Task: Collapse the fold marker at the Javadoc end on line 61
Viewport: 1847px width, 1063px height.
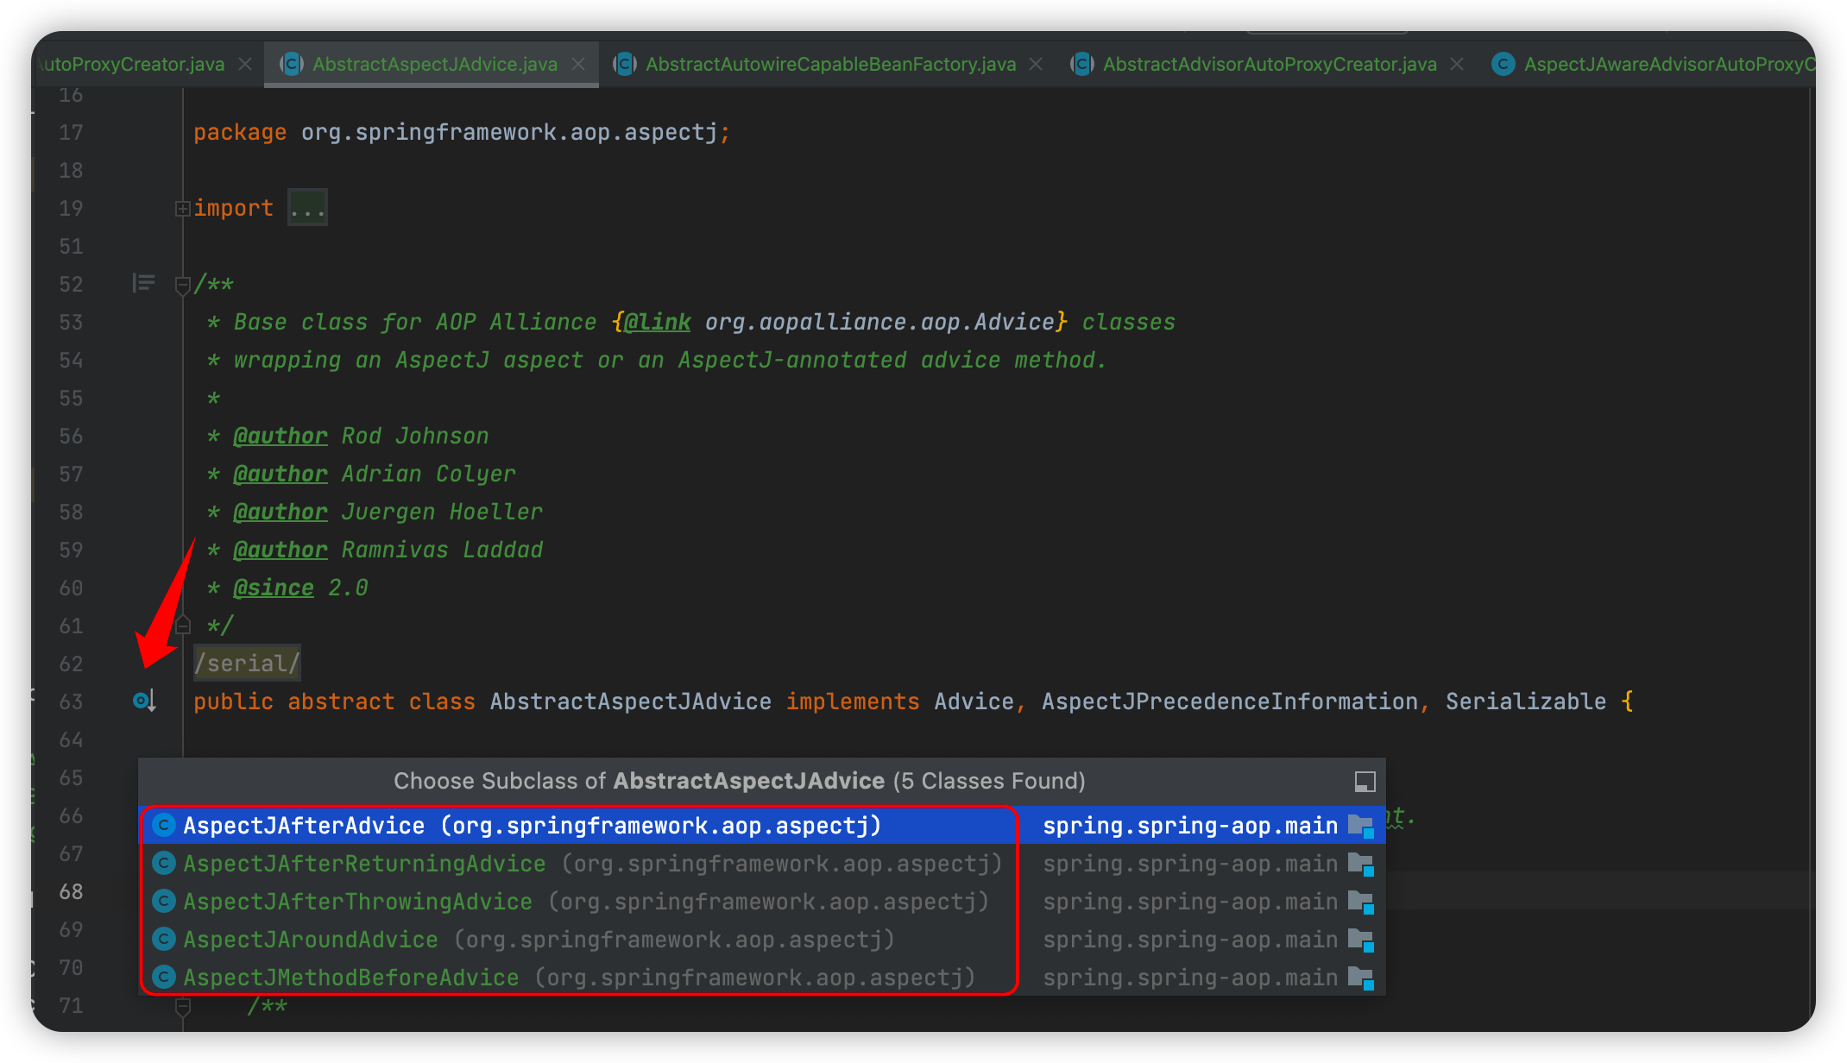Action: pyautogui.click(x=182, y=625)
